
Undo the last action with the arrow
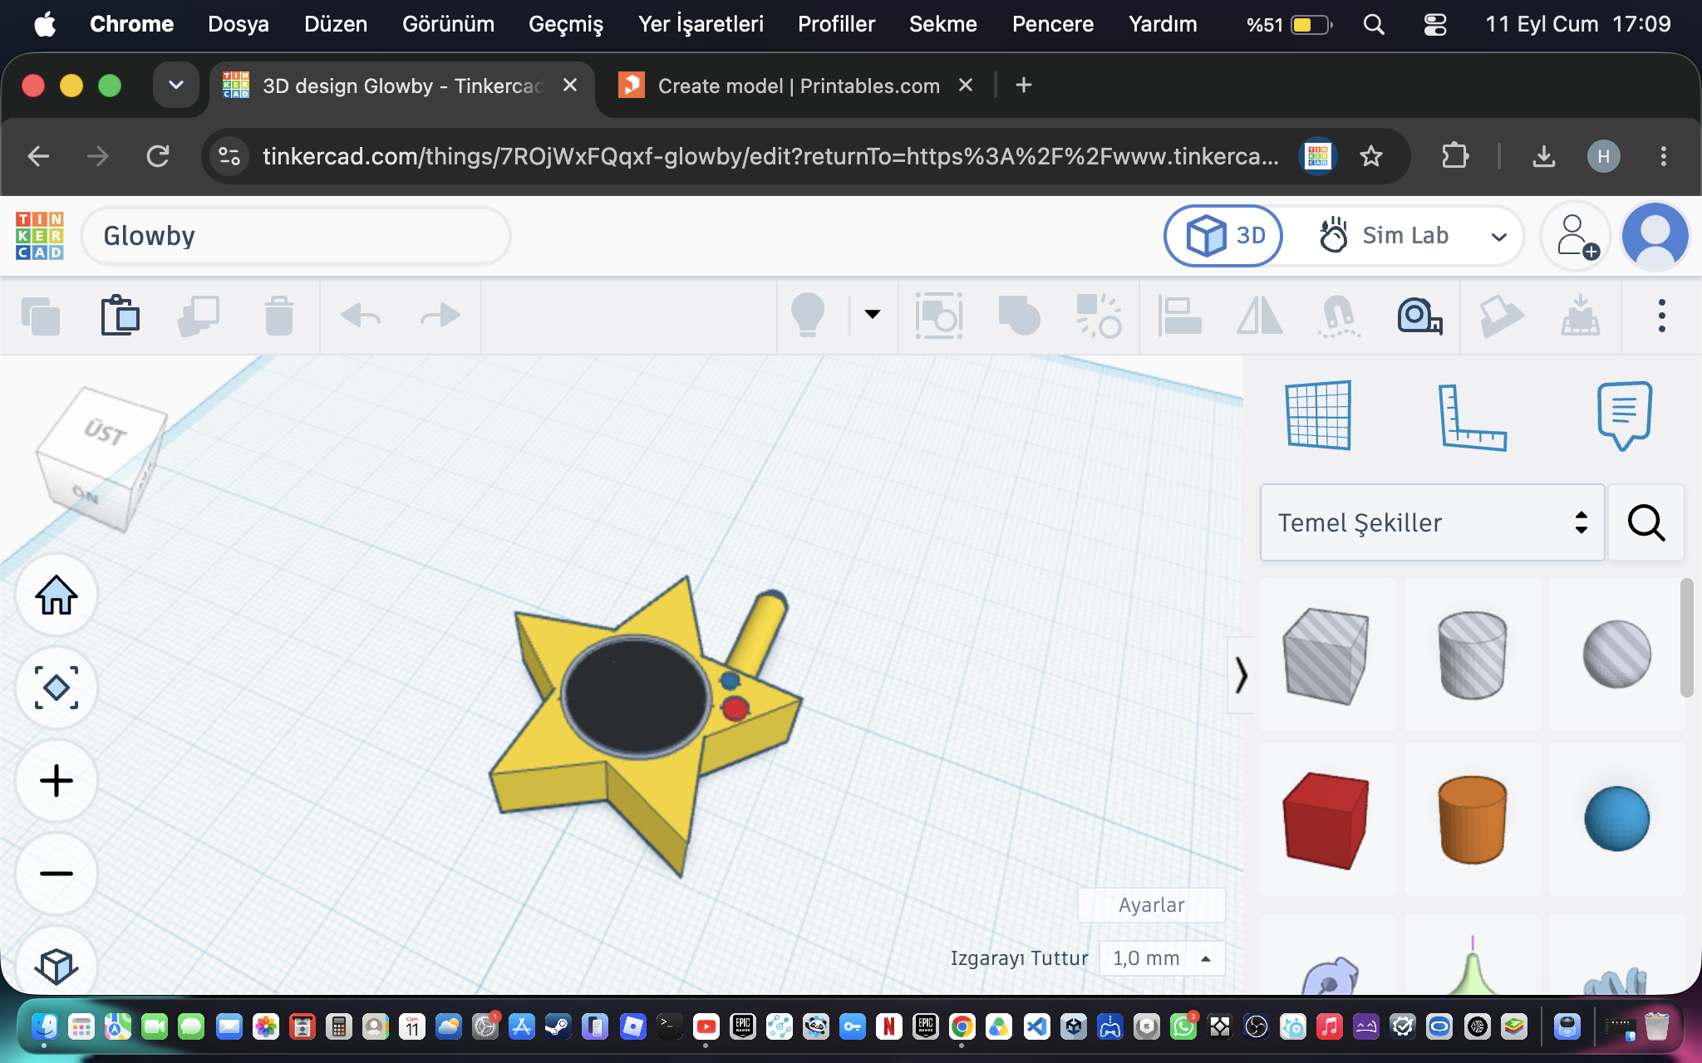360,316
